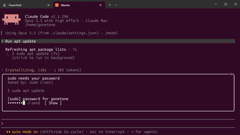The image size is (240, 135).
Task: Click 'esc to interrupt' hint
Action: 107,132
